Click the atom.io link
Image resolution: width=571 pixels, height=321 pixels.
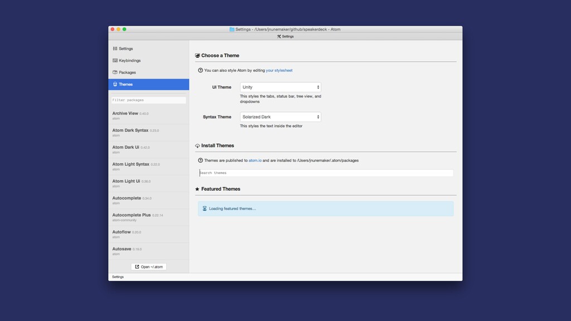pyautogui.click(x=255, y=160)
